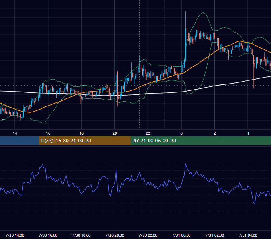Click hour label 14 on price chart axis
Viewport: 271px width, 239px height.
coord(15,133)
